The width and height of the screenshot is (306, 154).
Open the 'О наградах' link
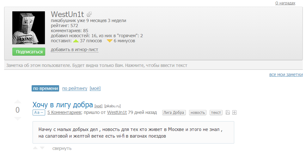[x=285, y=3]
